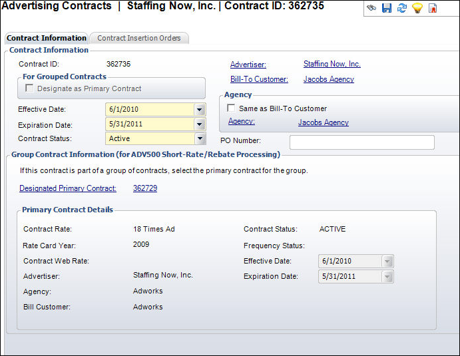The width and height of the screenshot is (460, 356).
Task: Open the PDF report document icon
Action: coord(433,8)
